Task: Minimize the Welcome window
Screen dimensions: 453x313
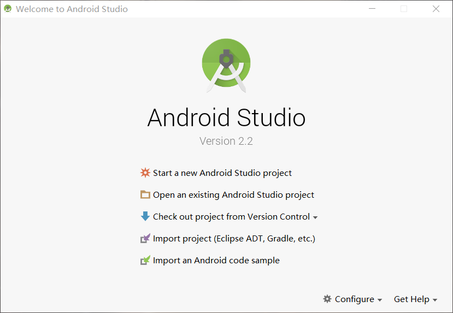Action: click(x=372, y=9)
